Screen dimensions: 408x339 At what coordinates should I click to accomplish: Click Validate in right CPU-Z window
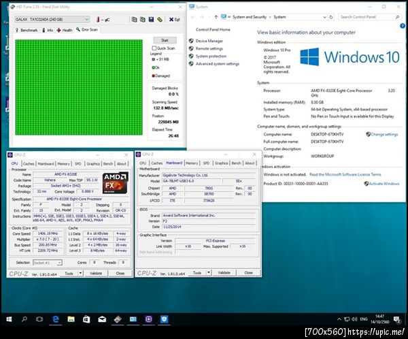click(x=224, y=272)
